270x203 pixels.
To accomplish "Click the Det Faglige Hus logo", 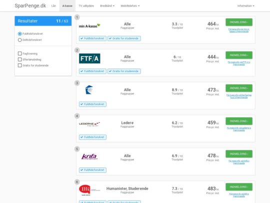I will click(89, 90).
